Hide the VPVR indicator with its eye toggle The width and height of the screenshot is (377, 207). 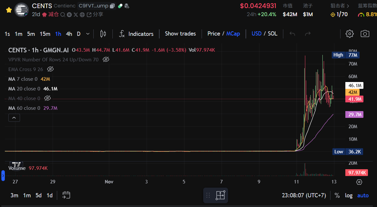pos(106,59)
